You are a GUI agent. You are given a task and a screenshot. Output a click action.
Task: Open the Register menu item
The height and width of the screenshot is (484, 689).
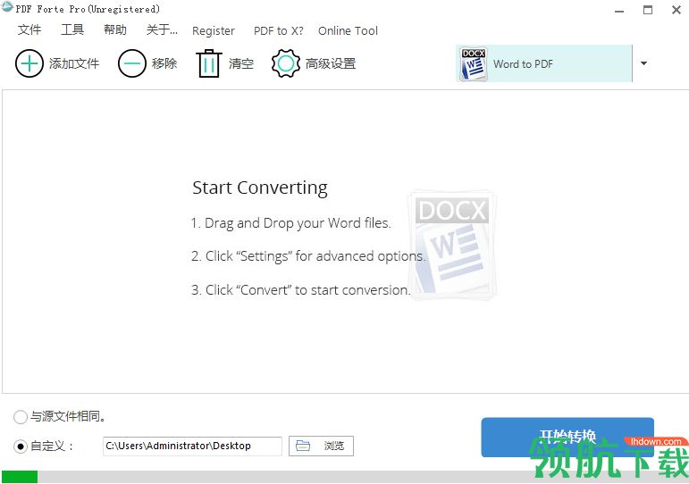pyautogui.click(x=214, y=30)
